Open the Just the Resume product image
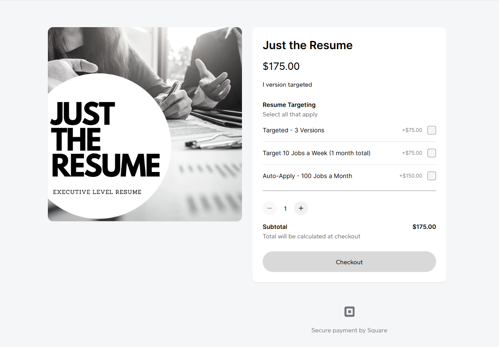Screen dimensions: 499x347 tap(145, 124)
